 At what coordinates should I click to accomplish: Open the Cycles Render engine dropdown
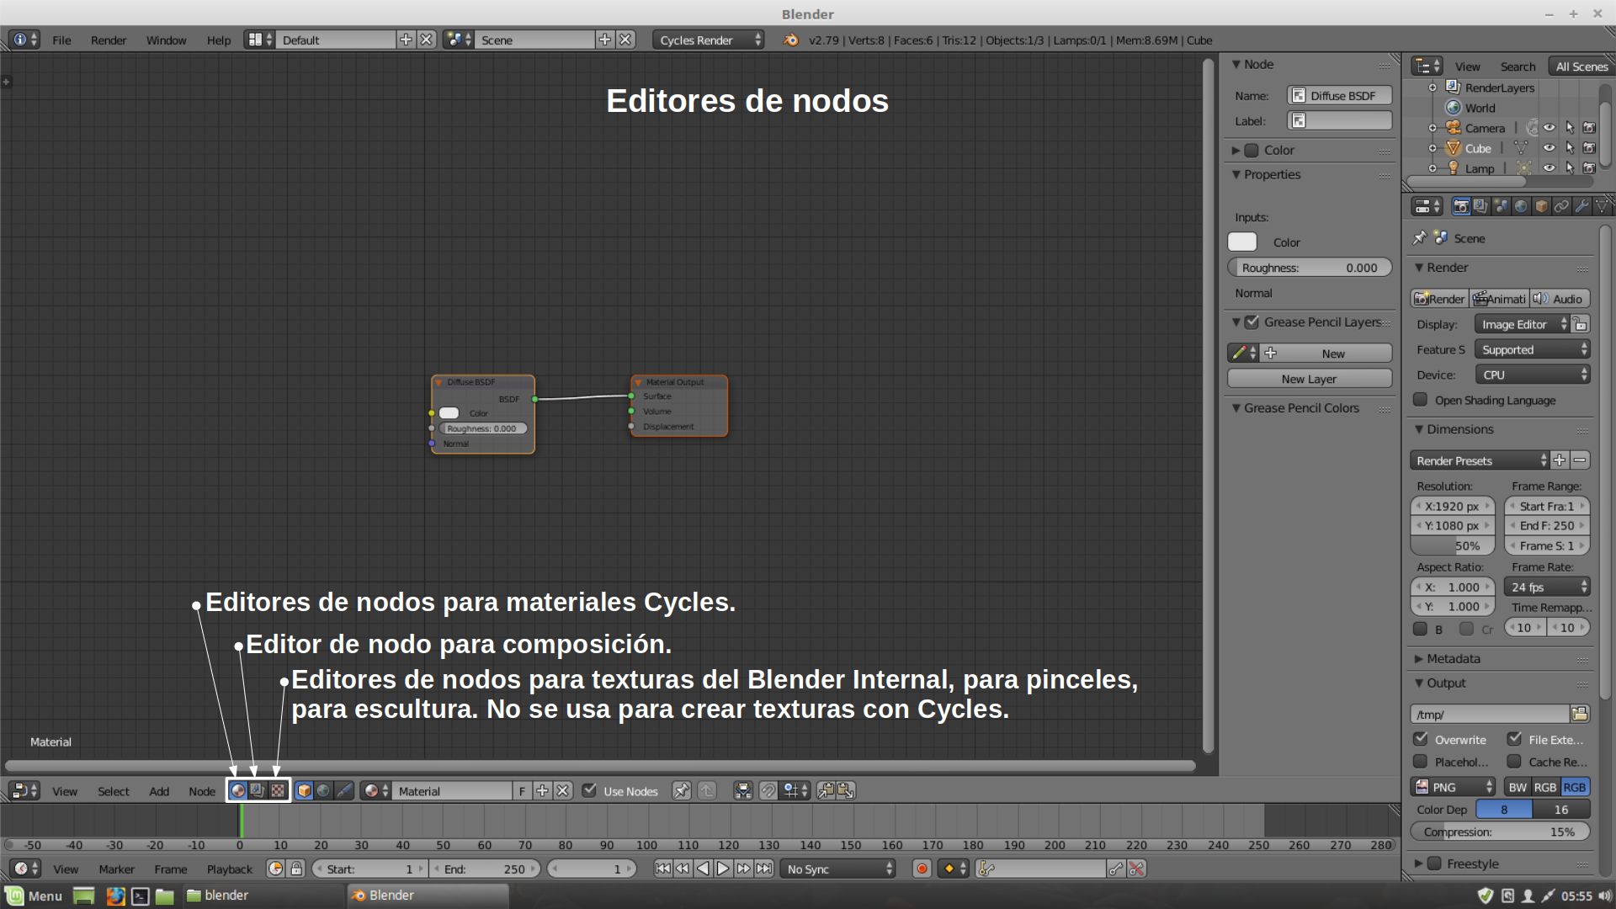tap(708, 40)
